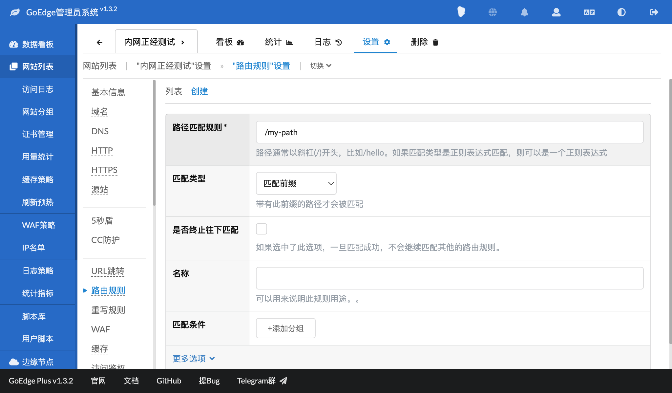Click cloud icon beside 边缘节点

click(x=14, y=362)
